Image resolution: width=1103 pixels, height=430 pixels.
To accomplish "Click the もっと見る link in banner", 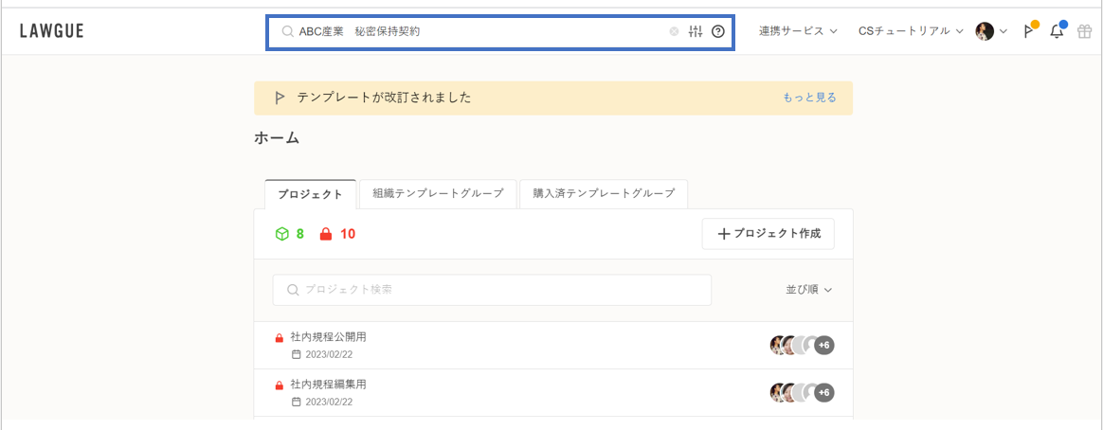I will [x=809, y=98].
